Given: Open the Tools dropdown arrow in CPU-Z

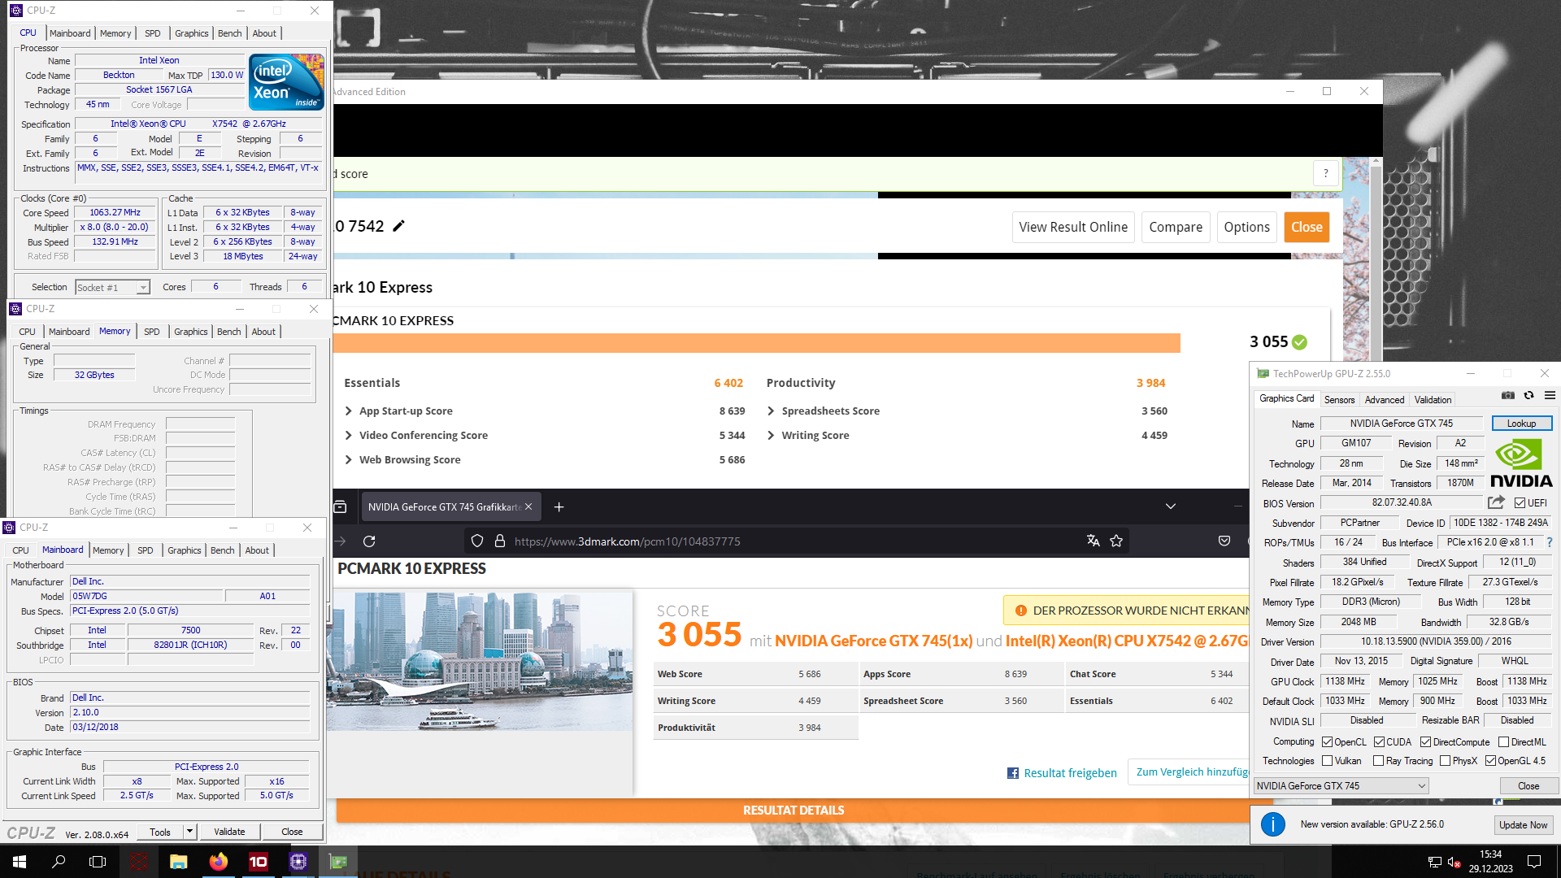Looking at the screenshot, I should click(190, 832).
